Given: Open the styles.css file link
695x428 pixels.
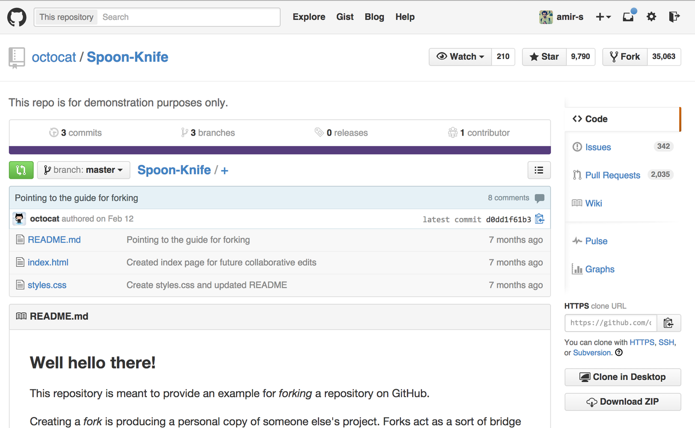Looking at the screenshot, I should 47,285.
